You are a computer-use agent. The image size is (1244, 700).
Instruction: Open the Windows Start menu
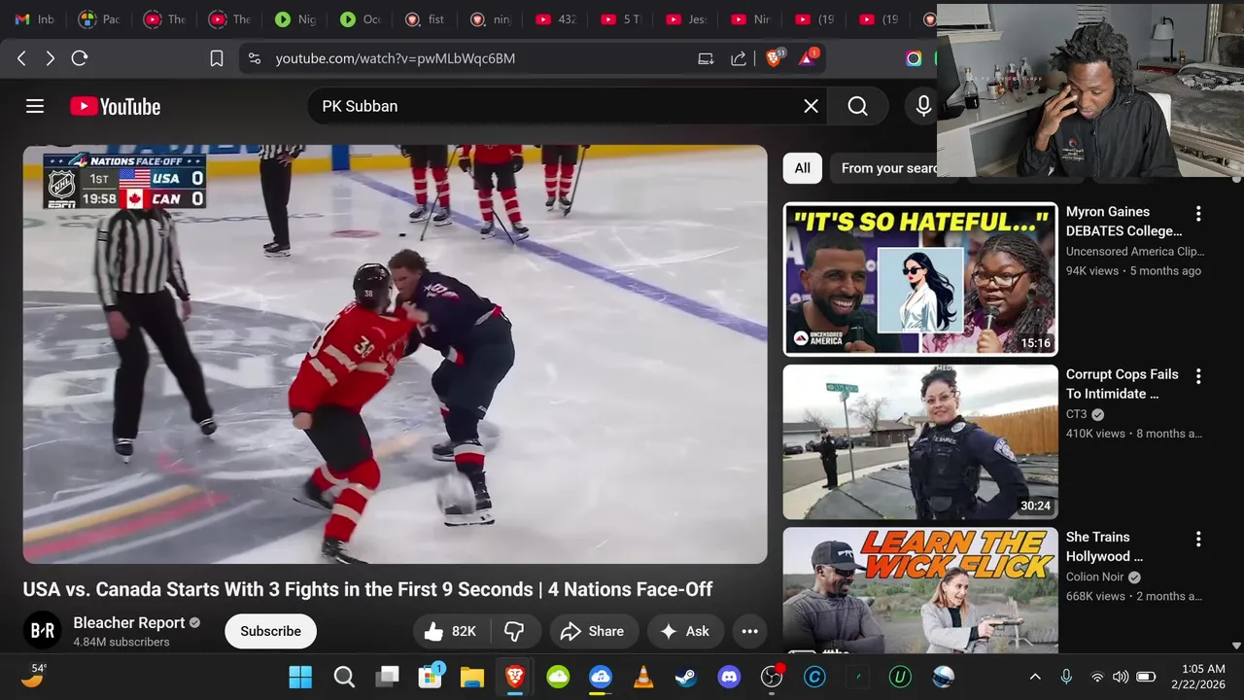(x=300, y=677)
